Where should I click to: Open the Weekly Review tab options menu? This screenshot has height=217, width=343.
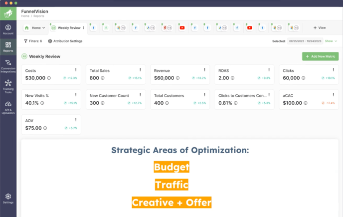(x=83, y=28)
